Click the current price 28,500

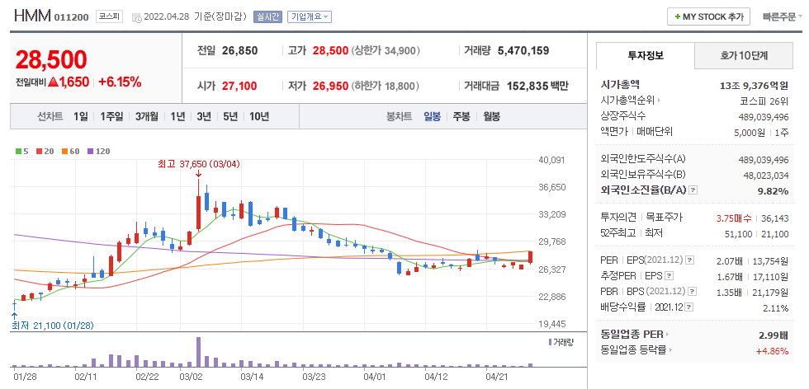tap(51, 60)
